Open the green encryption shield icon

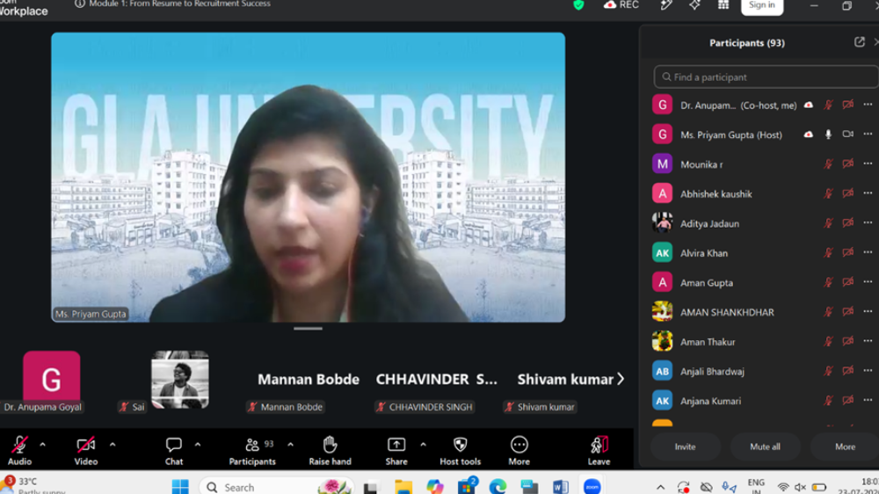tap(578, 5)
